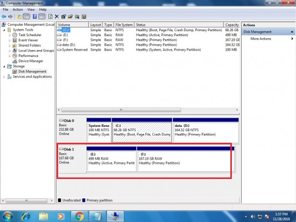
Task: Click the File System column header
Action: click(x=124, y=25)
